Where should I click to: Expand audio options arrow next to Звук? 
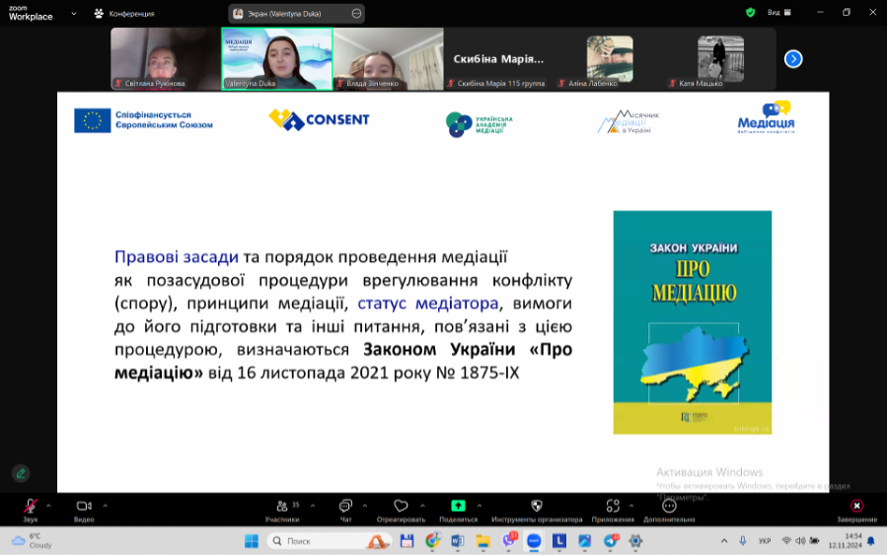(x=48, y=505)
